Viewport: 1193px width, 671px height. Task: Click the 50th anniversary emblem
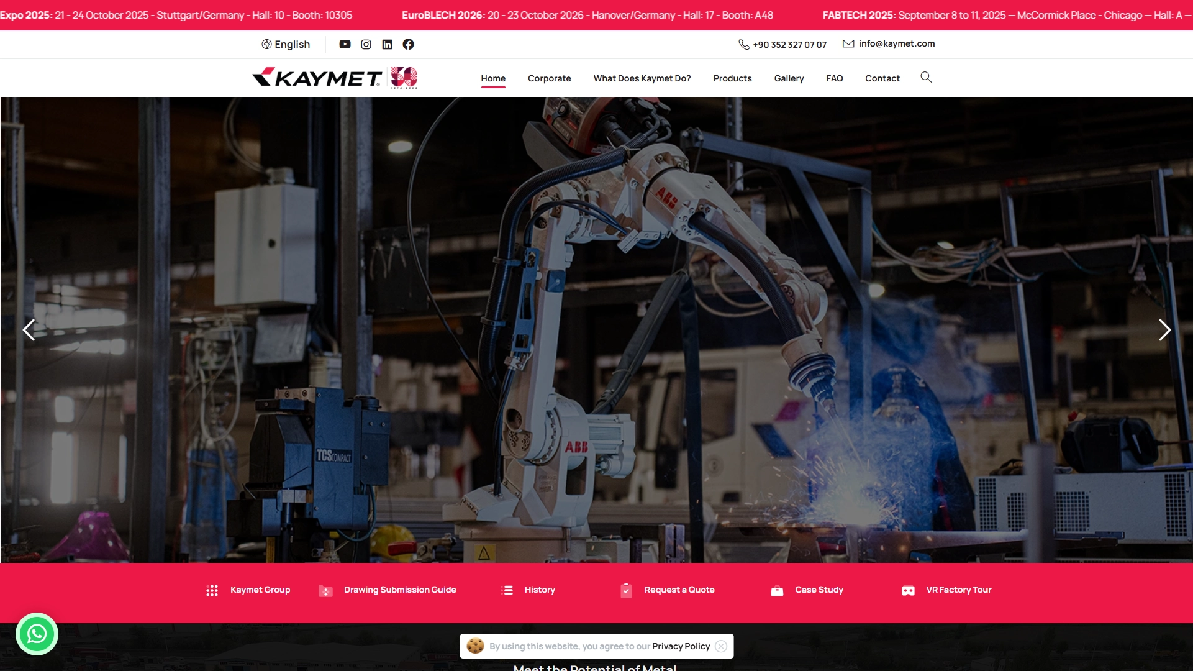click(404, 78)
